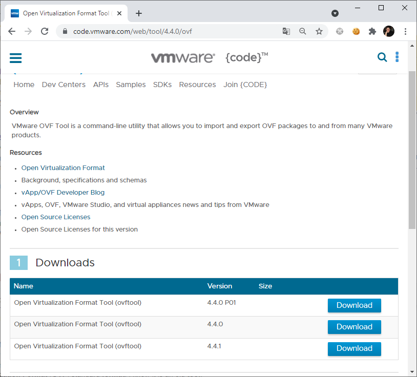
Task: Open a new tab with plus button
Action: (139, 13)
